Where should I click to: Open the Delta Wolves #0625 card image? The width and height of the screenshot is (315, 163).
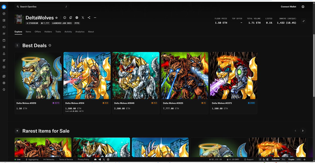185,76
